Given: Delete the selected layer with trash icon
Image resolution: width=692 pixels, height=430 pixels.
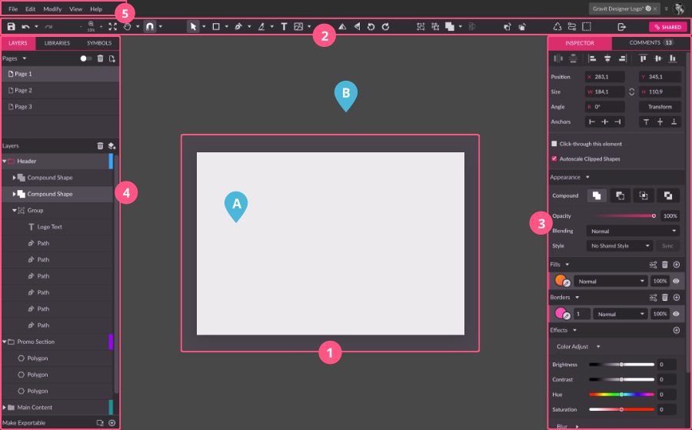Looking at the screenshot, I should (100, 145).
